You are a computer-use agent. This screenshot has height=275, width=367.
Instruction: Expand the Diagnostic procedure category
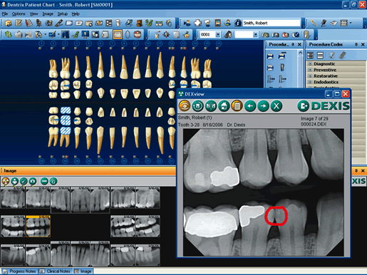coord(310,63)
